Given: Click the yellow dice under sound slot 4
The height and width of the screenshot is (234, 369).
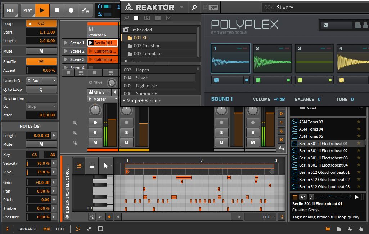Looking at the screenshot, I should pyautogui.click(x=342, y=80).
